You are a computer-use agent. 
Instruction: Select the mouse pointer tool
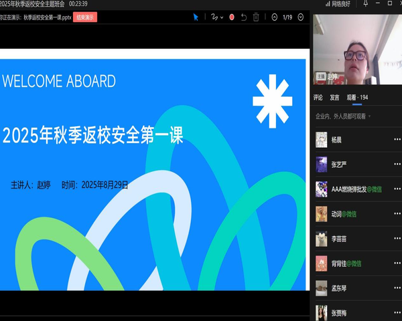point(196,17)
